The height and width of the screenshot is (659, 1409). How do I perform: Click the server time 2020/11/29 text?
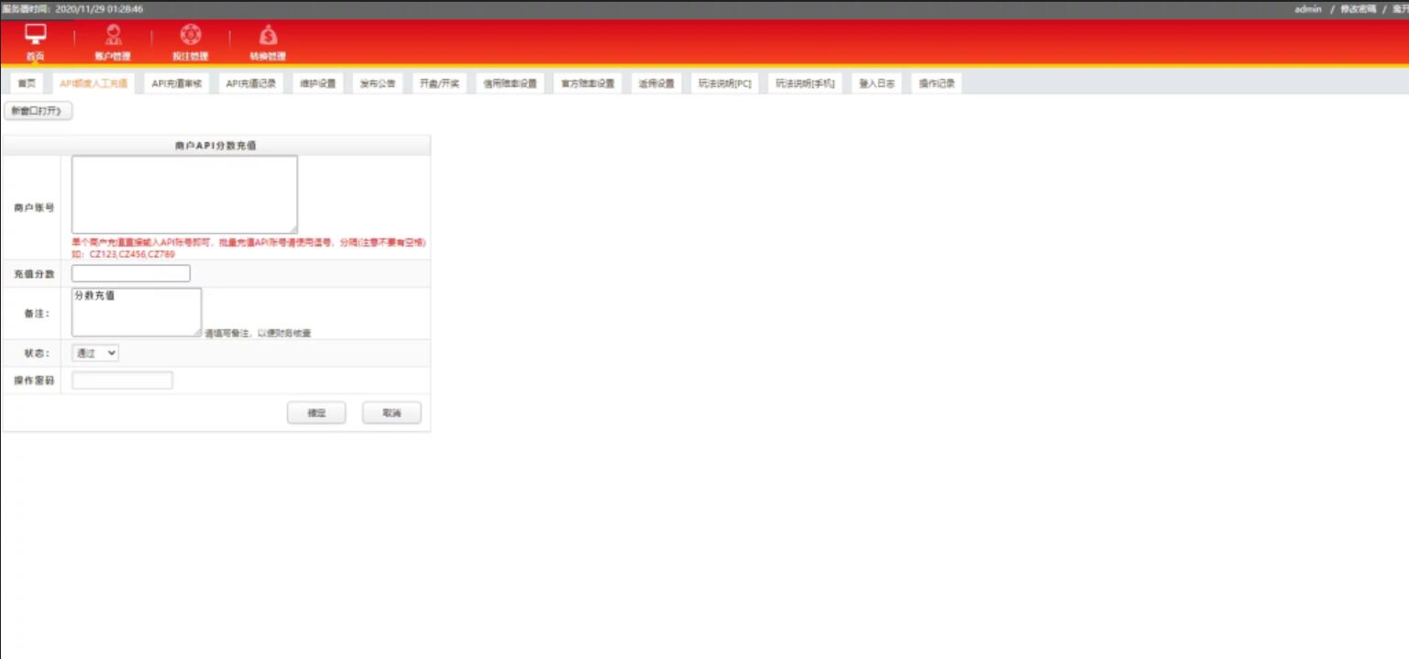pos(99,9)
